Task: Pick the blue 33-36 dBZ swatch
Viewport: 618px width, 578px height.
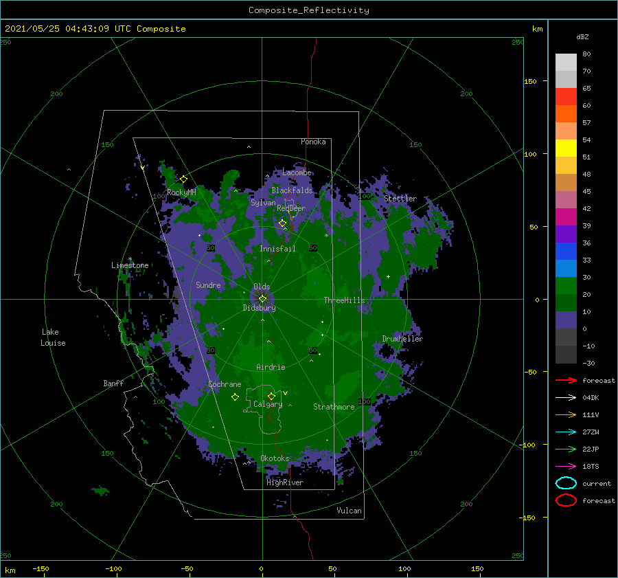Action: click(x=566, y=251)
